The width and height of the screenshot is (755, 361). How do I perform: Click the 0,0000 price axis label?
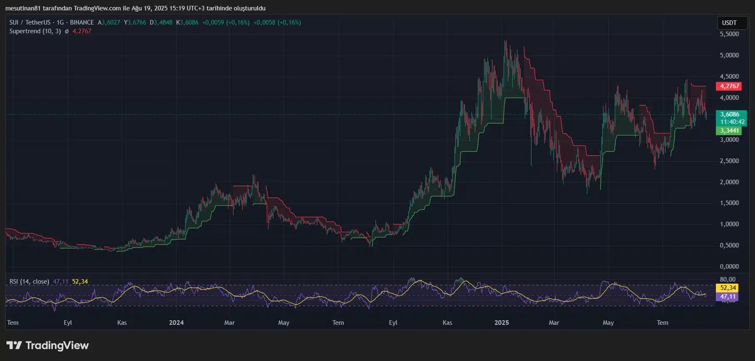[729, 267]
